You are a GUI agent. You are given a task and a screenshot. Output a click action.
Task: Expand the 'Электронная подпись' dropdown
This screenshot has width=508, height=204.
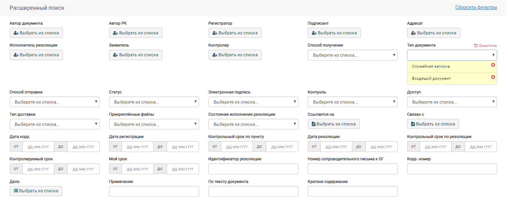tap(253, 102)
